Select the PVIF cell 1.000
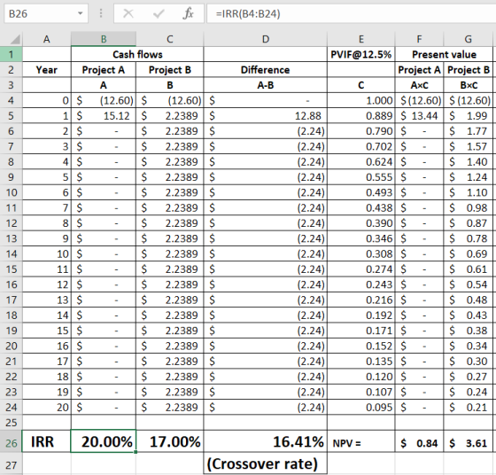Viewport: 496px width, 475px height. point(361,101)
